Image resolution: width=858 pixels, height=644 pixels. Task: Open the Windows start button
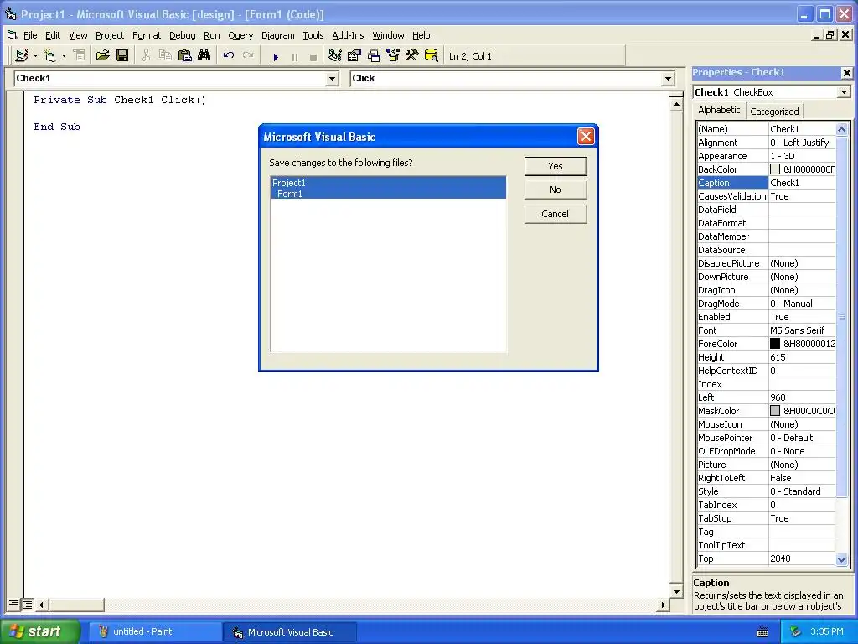pyautogui.click(x=39, y=631)
